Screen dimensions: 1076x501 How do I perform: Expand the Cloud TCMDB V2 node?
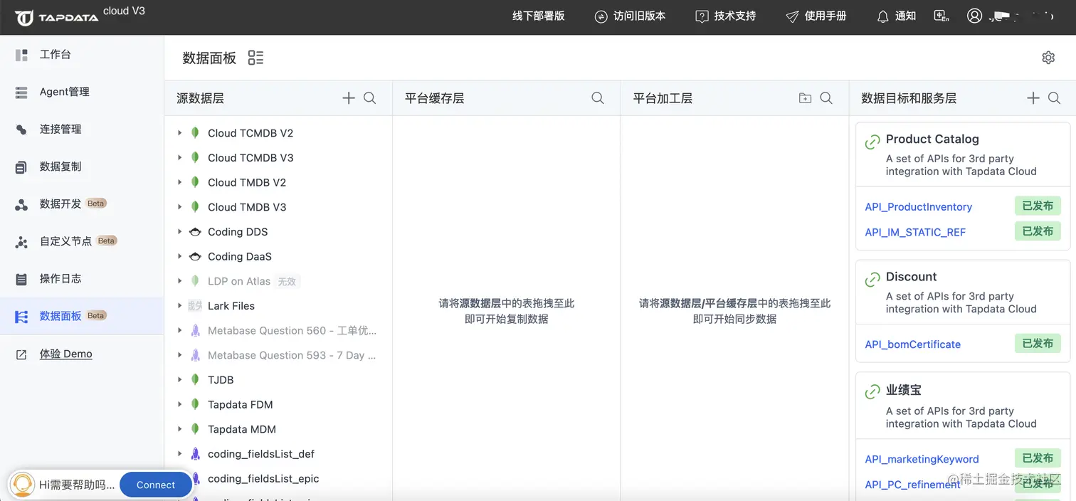click(x=179, y=133)
